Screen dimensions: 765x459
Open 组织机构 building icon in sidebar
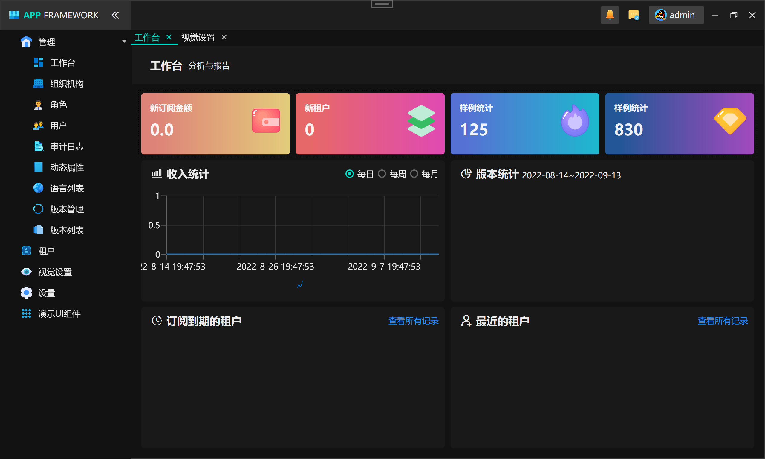(x=38, y=83)
